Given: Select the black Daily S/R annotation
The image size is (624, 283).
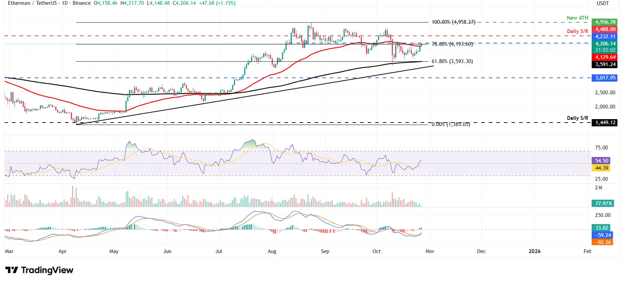Looking at the screenshot, I should click(x=577, y=118).
